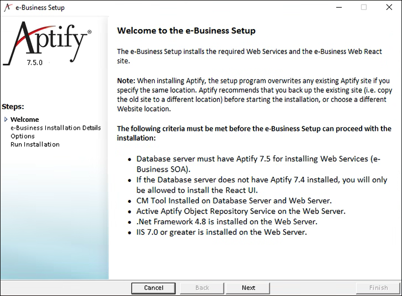402x296 pixels.
Task: Cancel the e-Business Setup
Action: 154,288
